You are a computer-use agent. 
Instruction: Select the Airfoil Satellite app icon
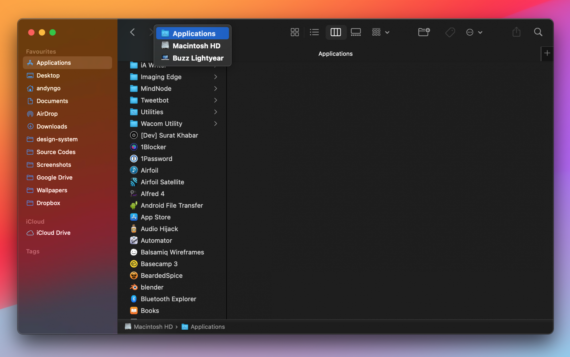click(x=134, y=182)
